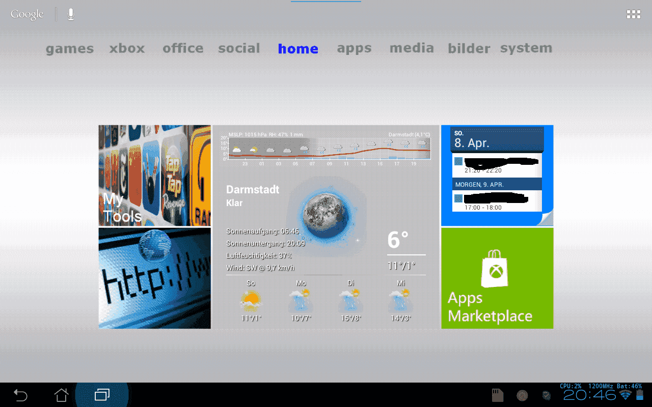Tap the Sonnenuntergang: 20:09 line
The width and height of the screenshot is (652, 407).
click(x=265, y=244)
